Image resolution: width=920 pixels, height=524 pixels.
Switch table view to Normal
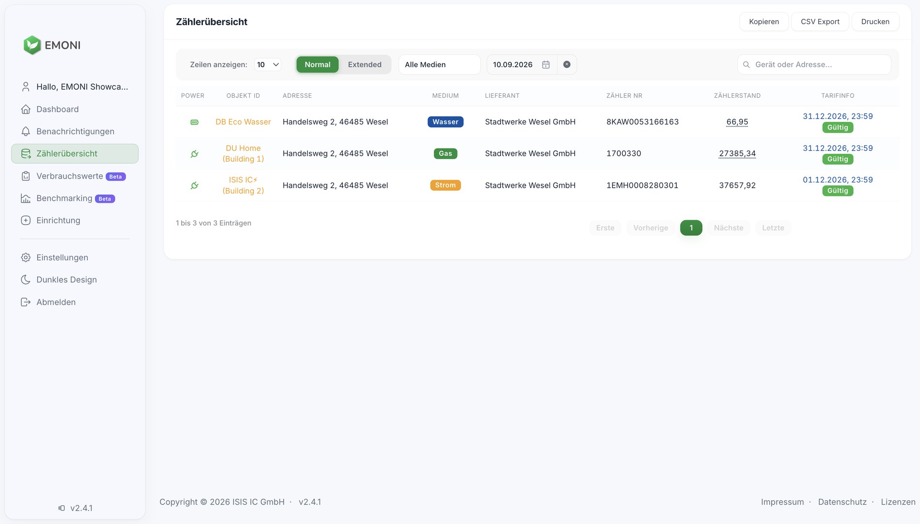pos(318,65)
